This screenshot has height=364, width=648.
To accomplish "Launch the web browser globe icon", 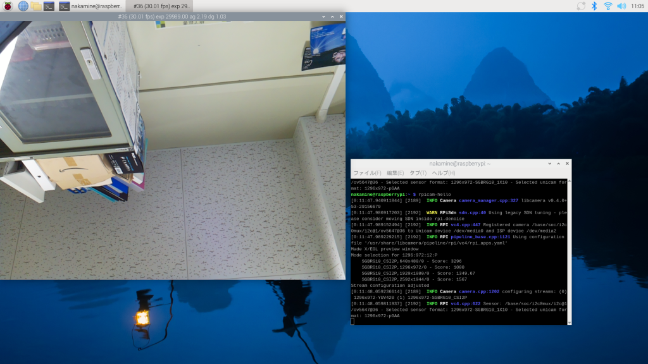I will pyautogui.click(x=23, y=6).
